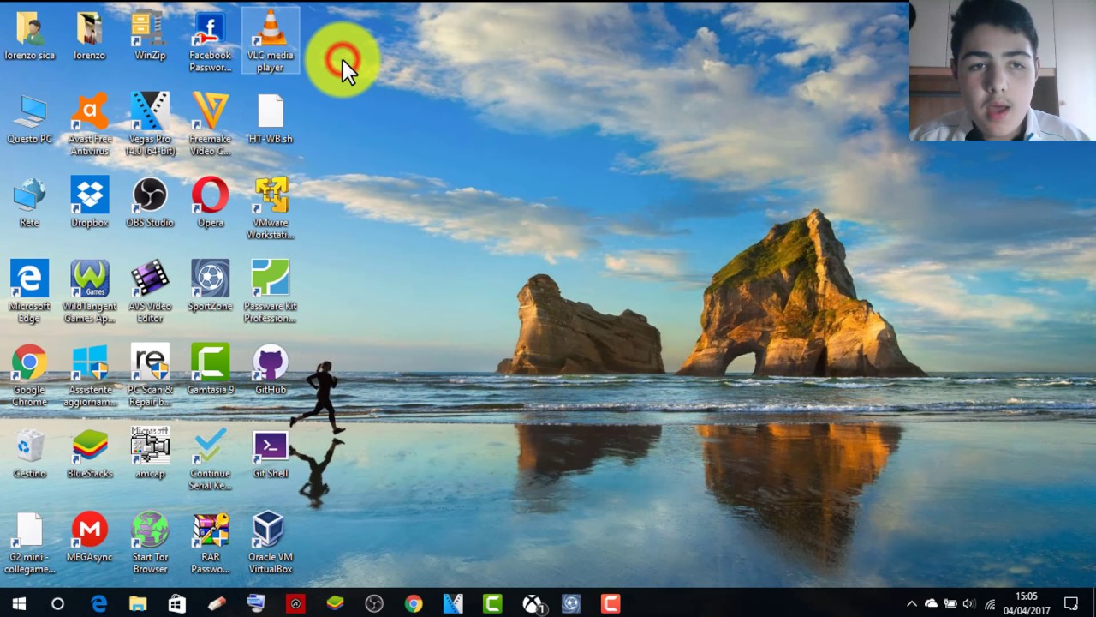Screen dimensions: 1096x617
Task: Click the Cortana circle in taskbar
Action: (57, 604)
